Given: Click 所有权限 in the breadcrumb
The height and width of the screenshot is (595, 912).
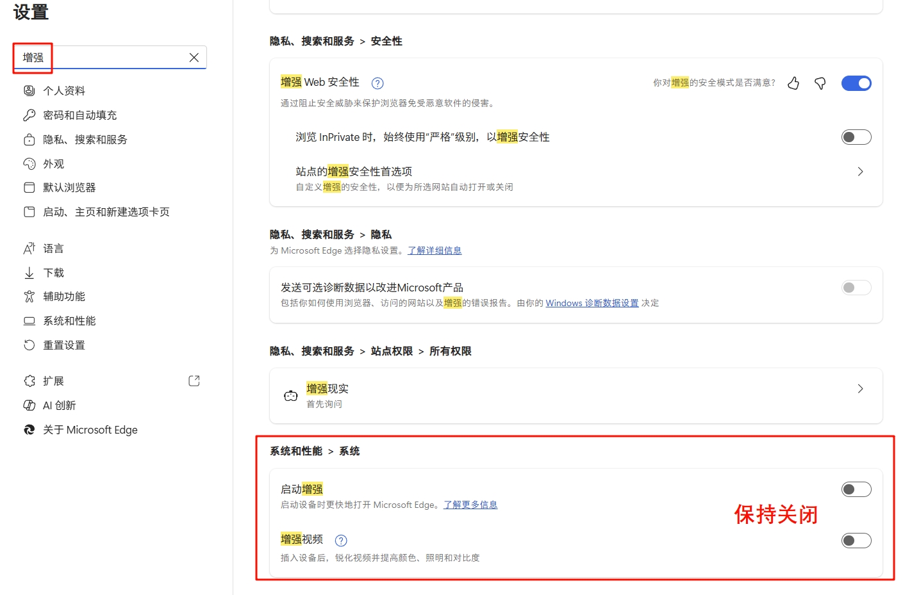Looking at the screenshot, I should pyautogui.click(x=451, y=351).
